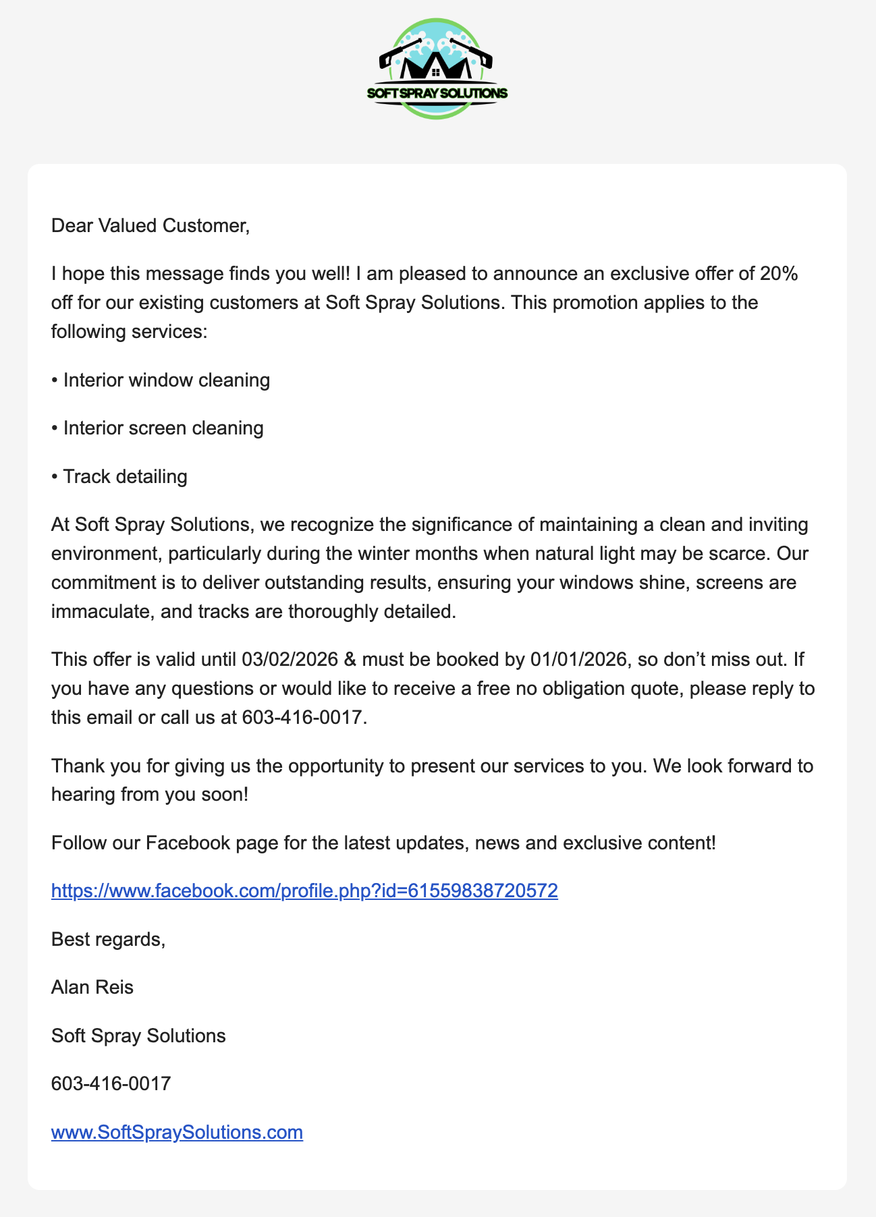Click the "Best regards," closing line
Image resolution: width=876 pixels, height=1217 pixels.
click(x=108, y=939)
